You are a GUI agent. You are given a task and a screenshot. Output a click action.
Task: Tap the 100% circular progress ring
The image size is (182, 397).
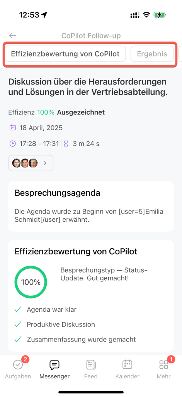31,282
